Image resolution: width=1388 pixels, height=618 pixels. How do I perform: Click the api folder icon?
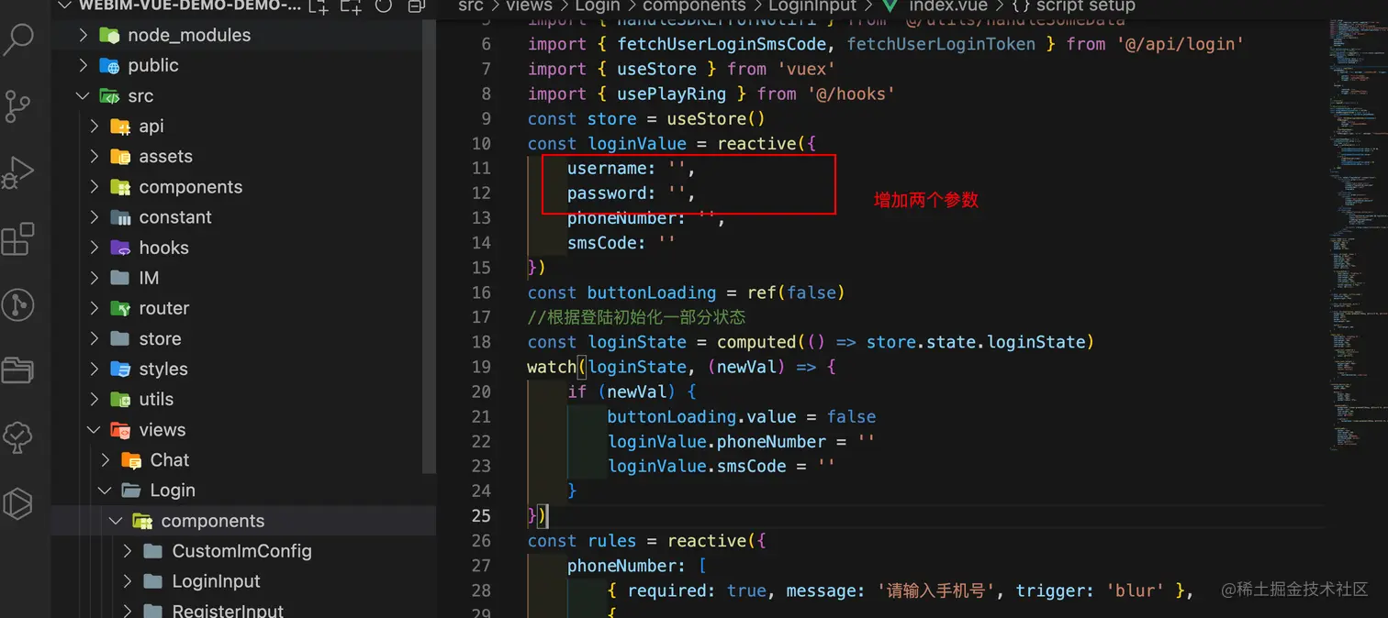point(120,127)
